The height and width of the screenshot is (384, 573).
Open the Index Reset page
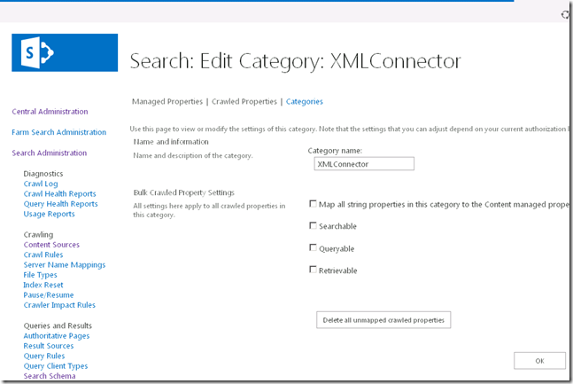pyautogui.click(x=43, y=285)
